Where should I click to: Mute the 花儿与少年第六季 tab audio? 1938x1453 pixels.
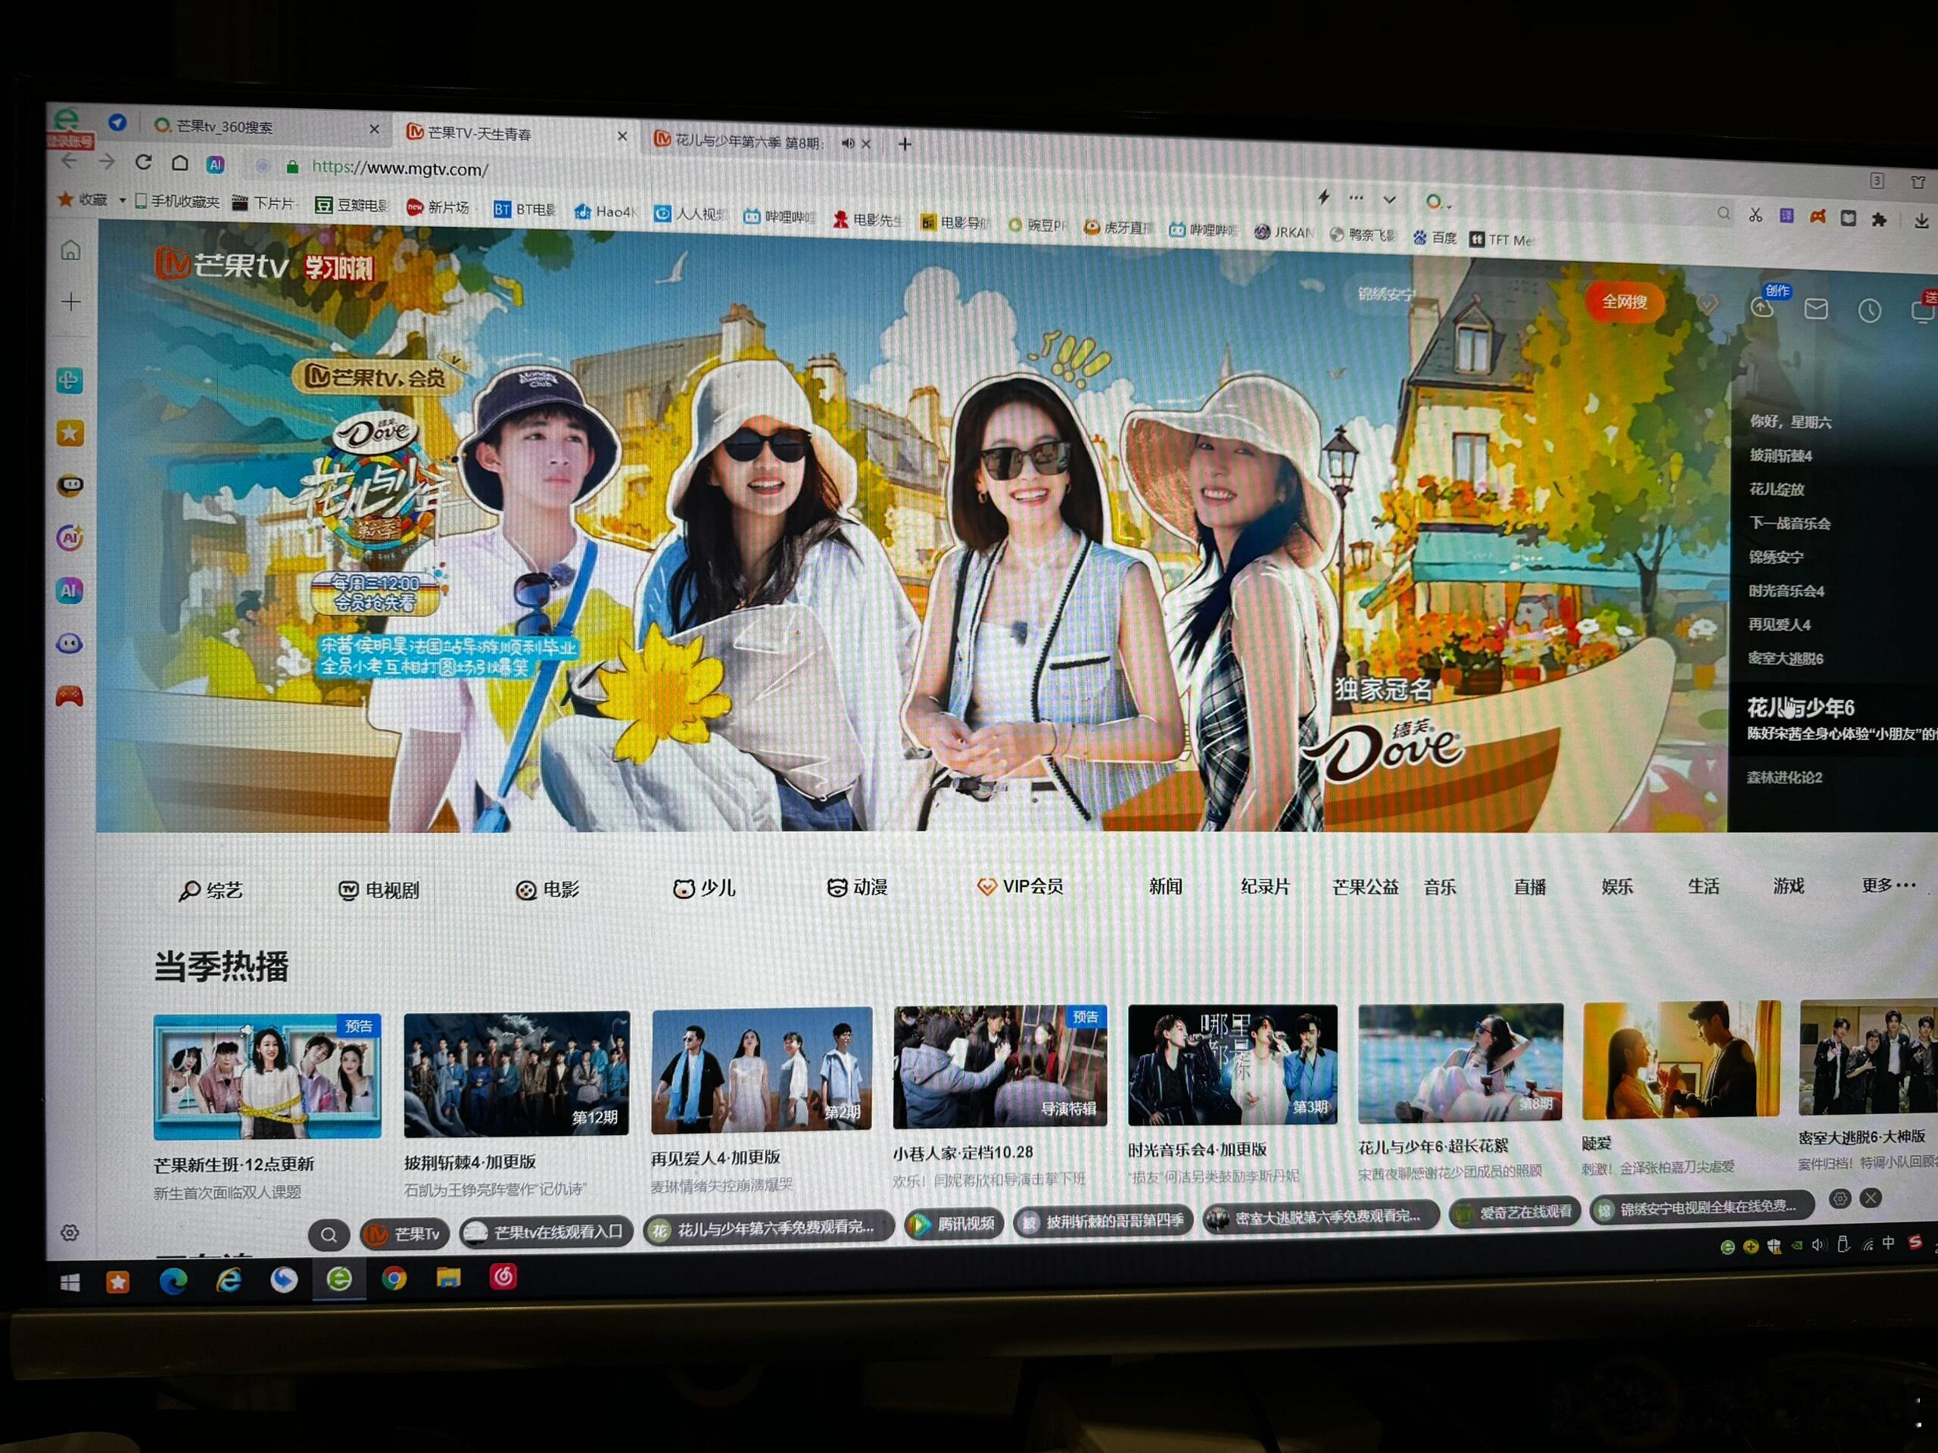847,143
